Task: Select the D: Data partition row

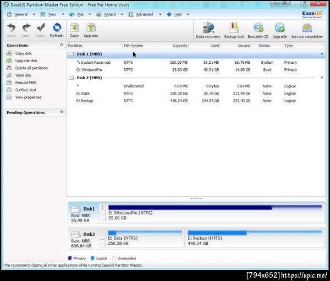Action: click(x=196, y=93)
